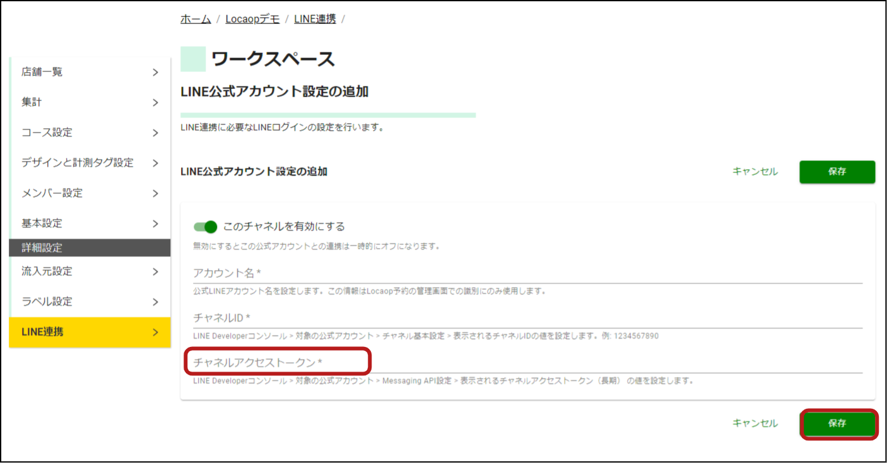Open the 店舗一覧 sidebar menu
This screenshot has width=887, height=463.
click(x=90, y=72)
